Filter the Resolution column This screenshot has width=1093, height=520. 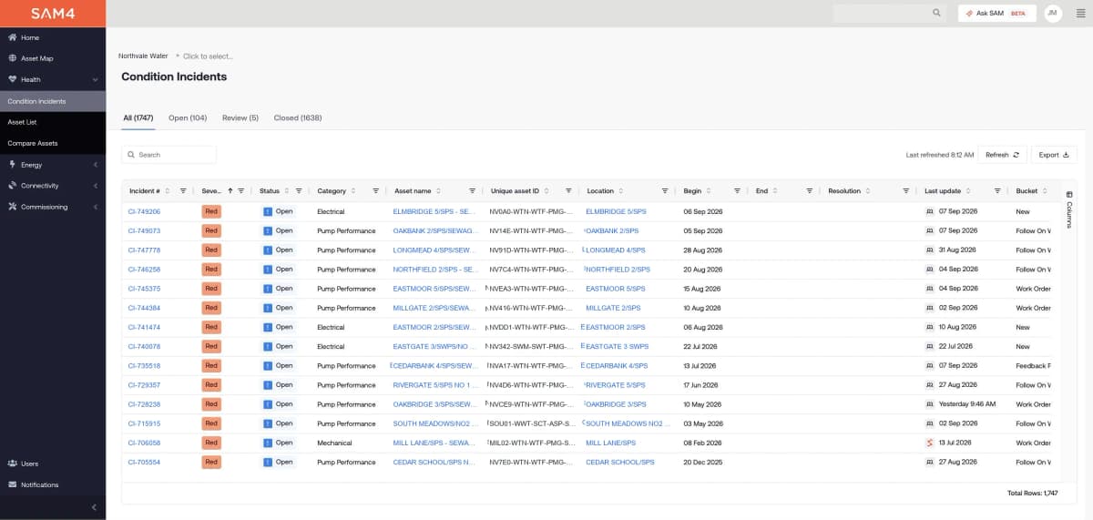[905, 191]
